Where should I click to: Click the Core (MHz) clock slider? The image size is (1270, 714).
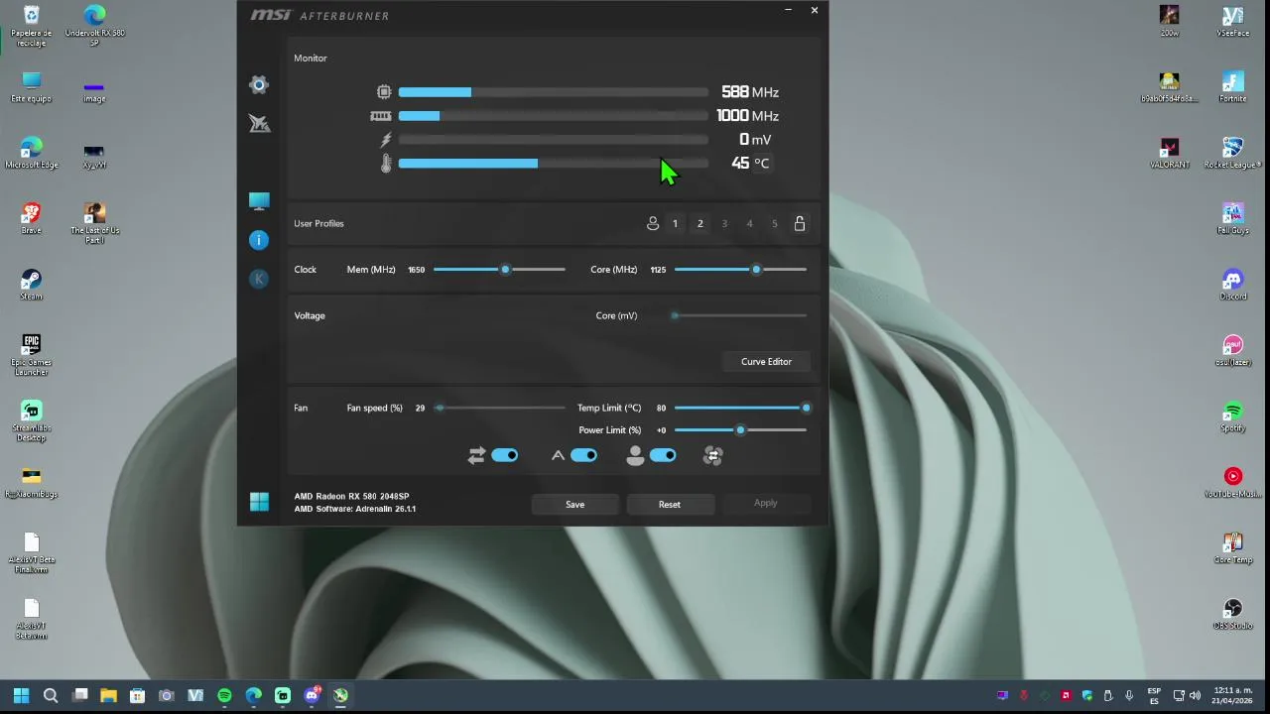point(740,270)
